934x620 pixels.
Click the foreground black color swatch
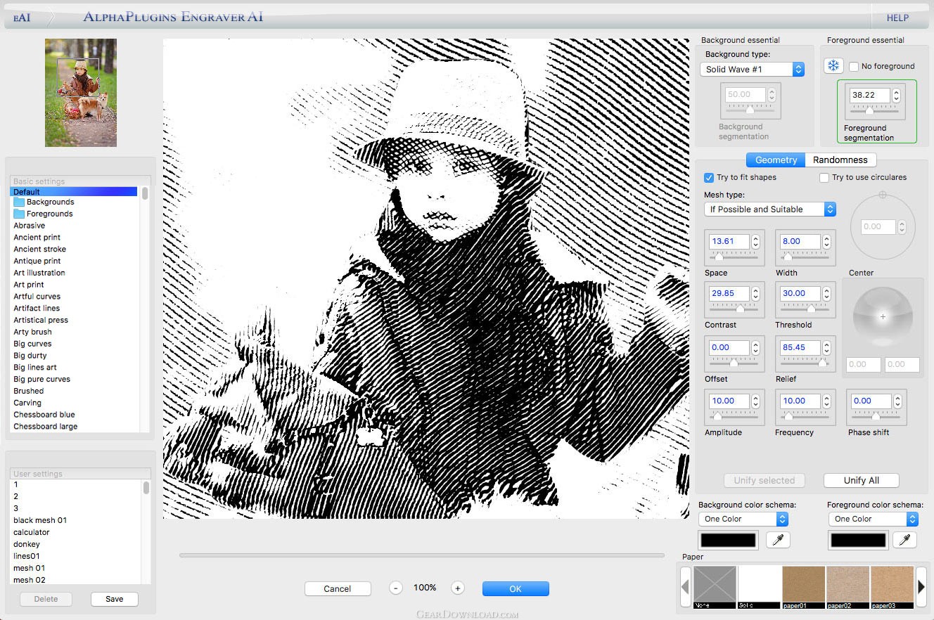tap(858, 541)
